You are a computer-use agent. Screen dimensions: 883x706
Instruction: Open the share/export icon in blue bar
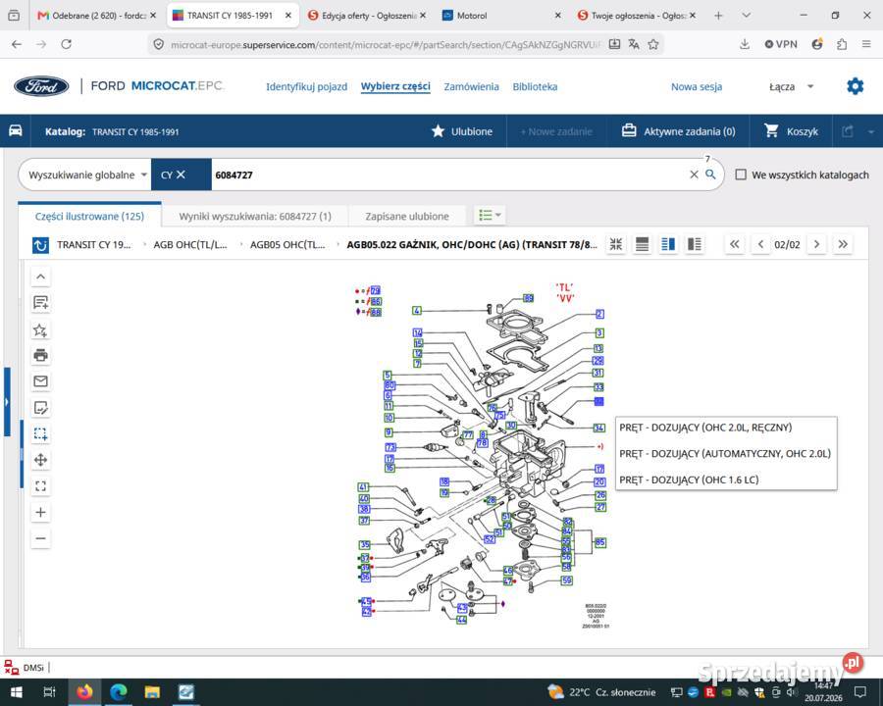tap(848, 131)
